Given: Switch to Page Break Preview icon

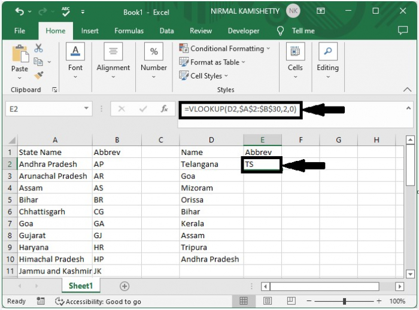Looking at the screenshot, I should [x=291, y=301].
